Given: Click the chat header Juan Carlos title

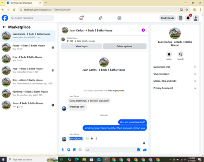Looking at the screenshot, I should coord(91,30).
